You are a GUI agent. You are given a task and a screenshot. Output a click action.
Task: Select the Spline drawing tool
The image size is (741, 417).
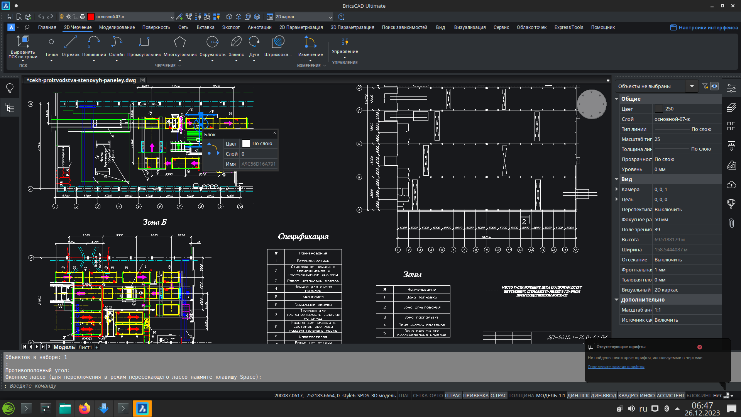[117, 42]
